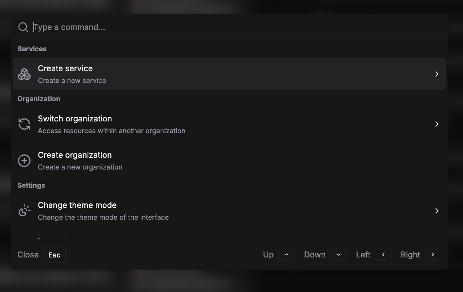Click the Create organization plus icon

(x=24, y=161)
